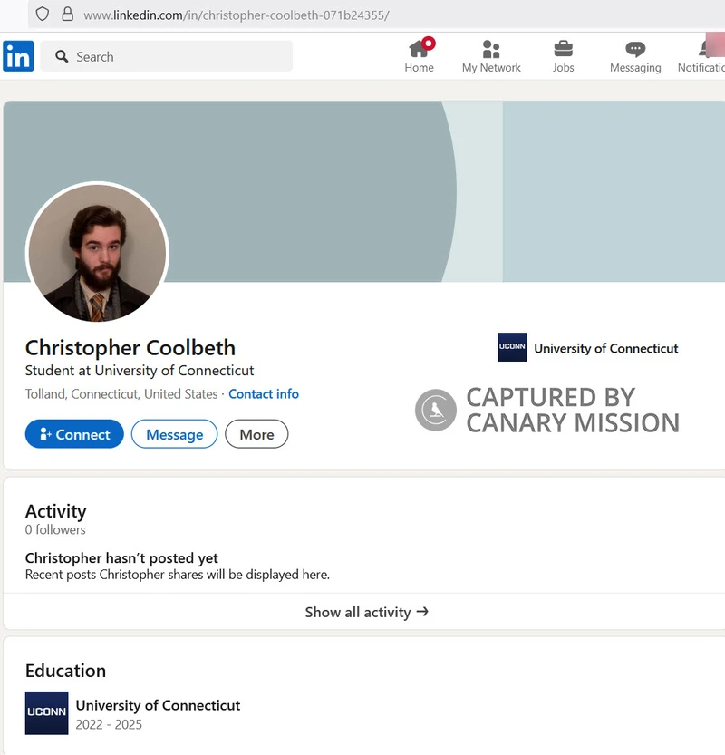
Task: Open University of Connecticut education entry
Action: [x=158, y=705]
